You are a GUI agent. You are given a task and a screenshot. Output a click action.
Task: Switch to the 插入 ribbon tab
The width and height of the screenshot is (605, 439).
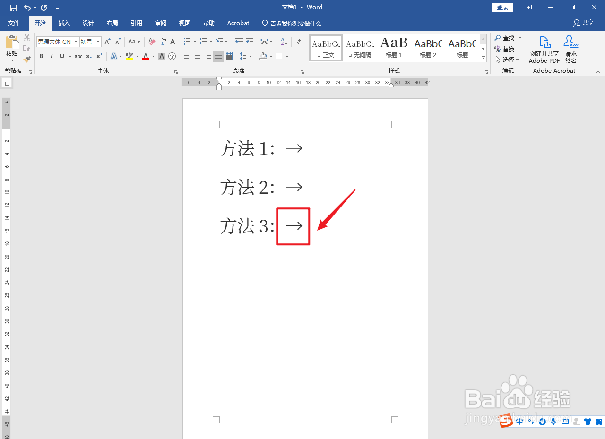64,23
